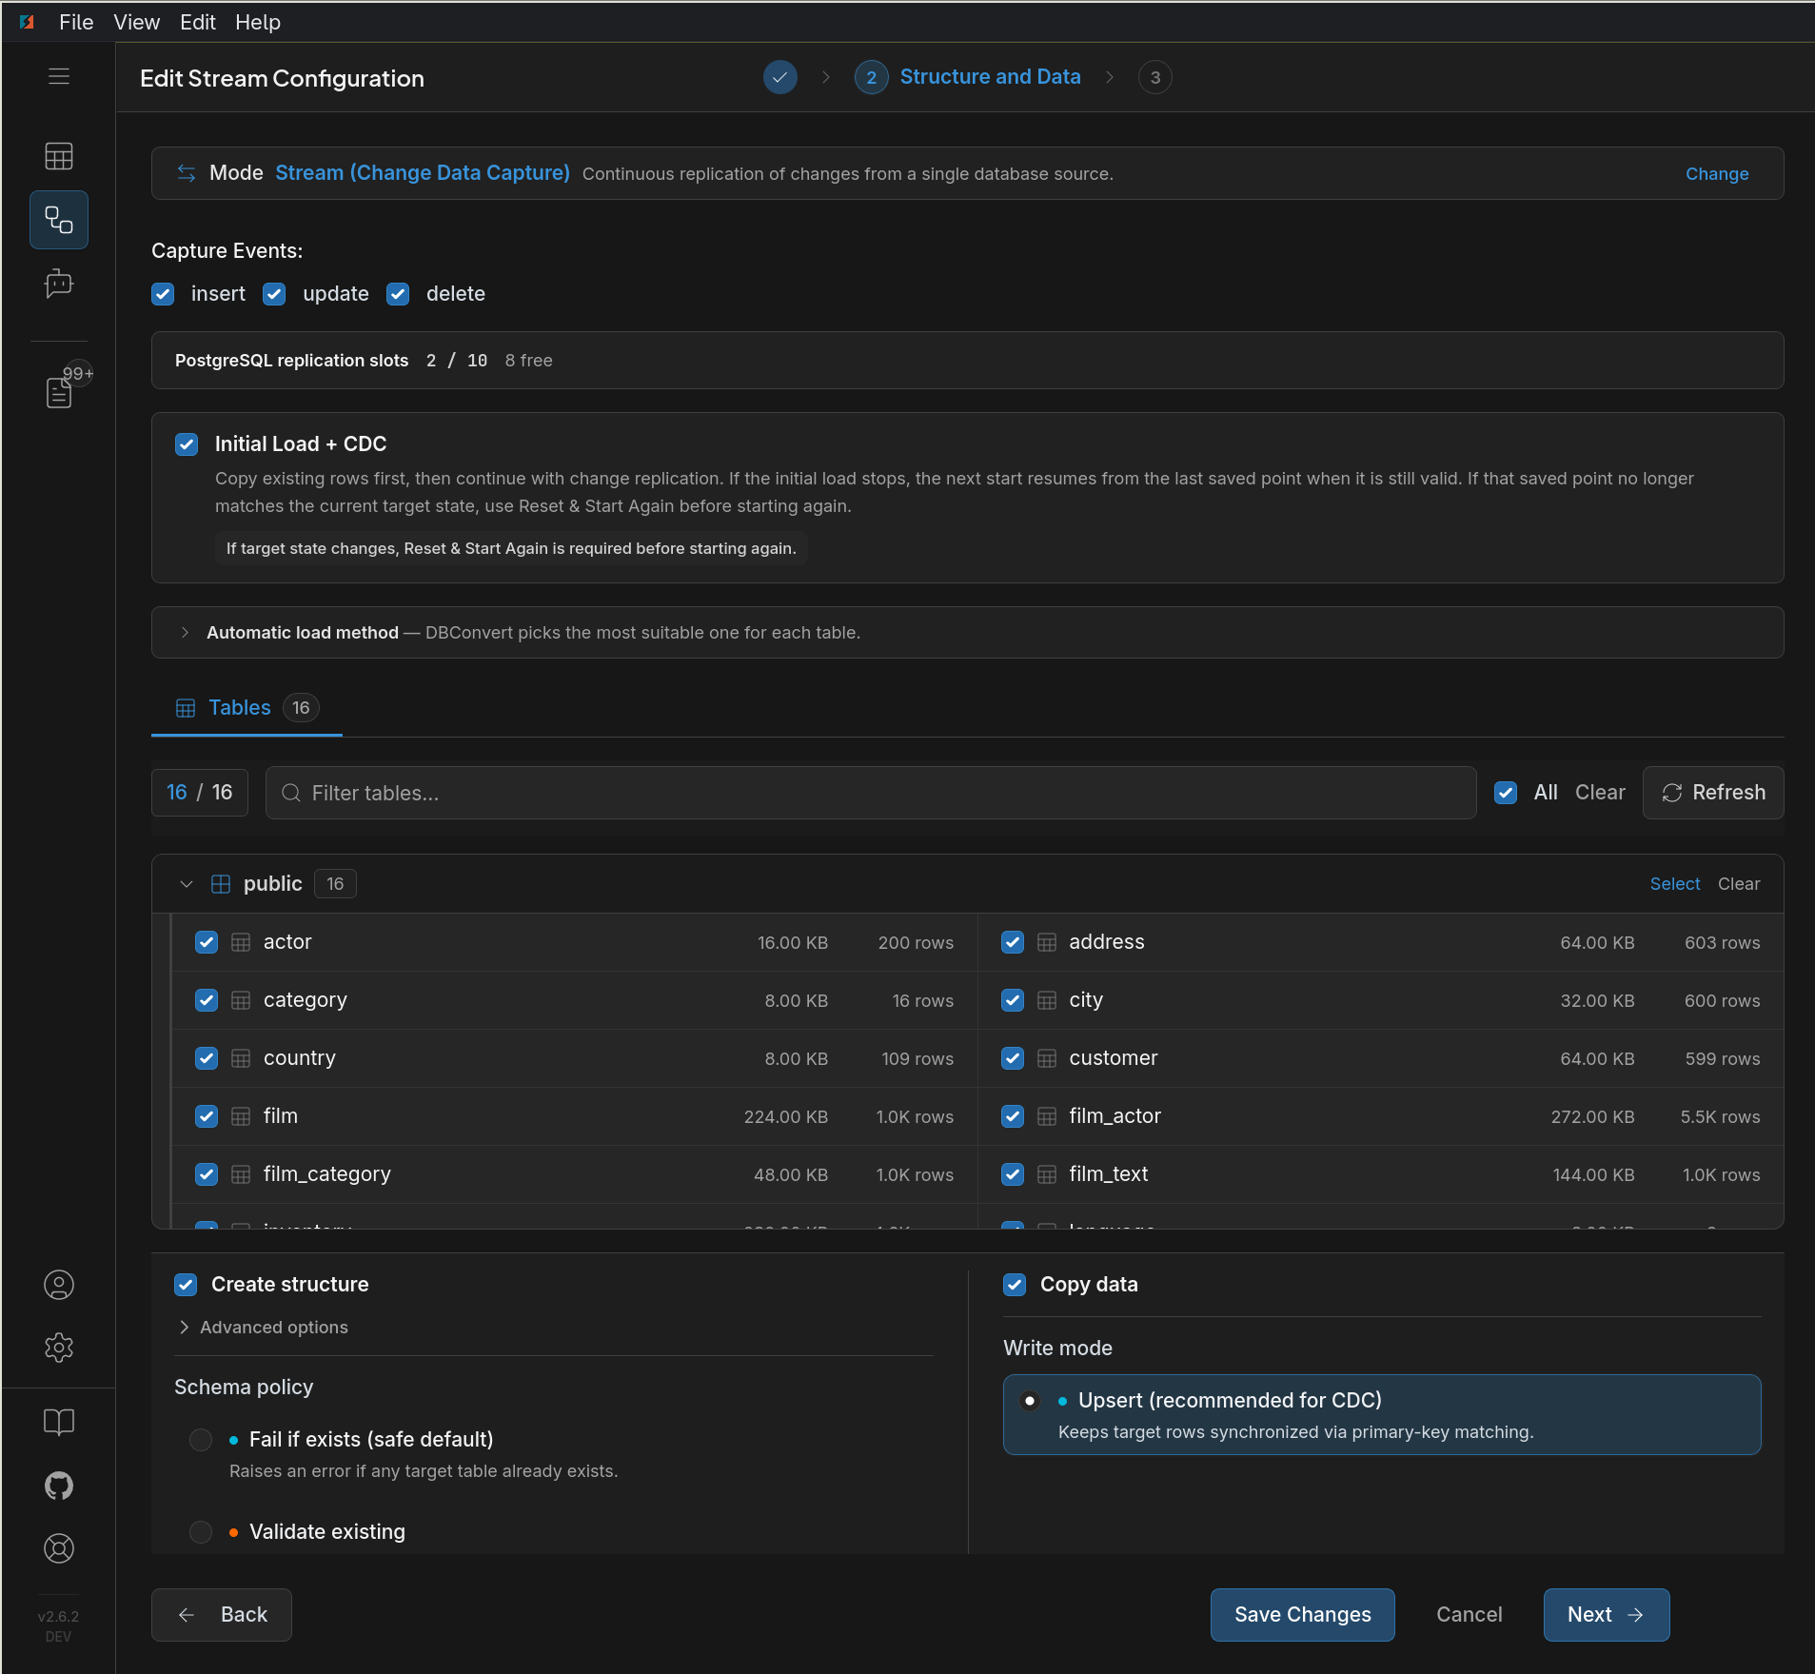
Task: Click the search icon in filter box
Action: (x=291, y=793)
